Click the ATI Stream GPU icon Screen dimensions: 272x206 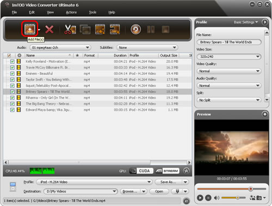click(167, 171)
